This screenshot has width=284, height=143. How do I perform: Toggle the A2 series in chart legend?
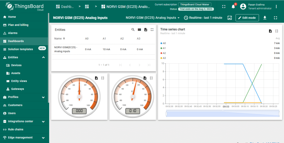point(163,53)
